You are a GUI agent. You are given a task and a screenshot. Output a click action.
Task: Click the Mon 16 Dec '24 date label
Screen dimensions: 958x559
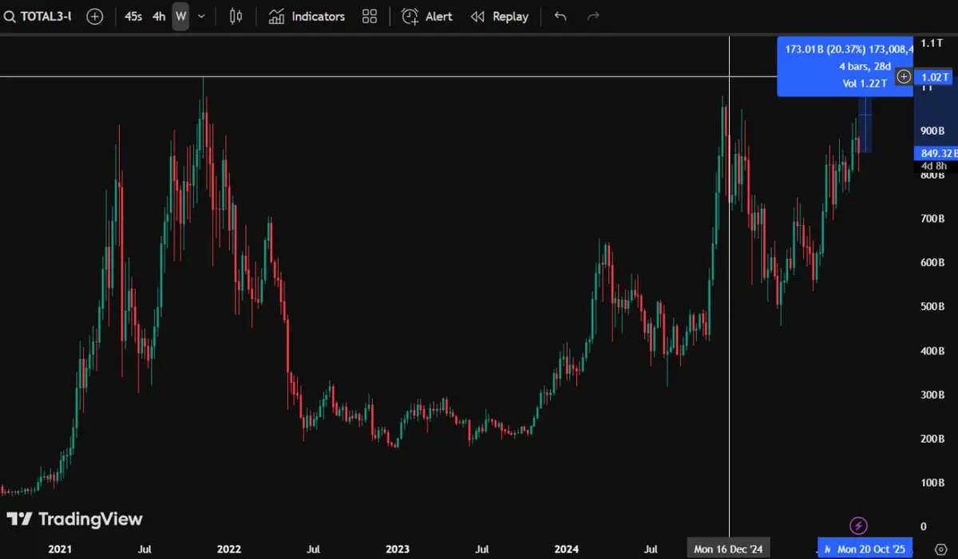[729, 549]
